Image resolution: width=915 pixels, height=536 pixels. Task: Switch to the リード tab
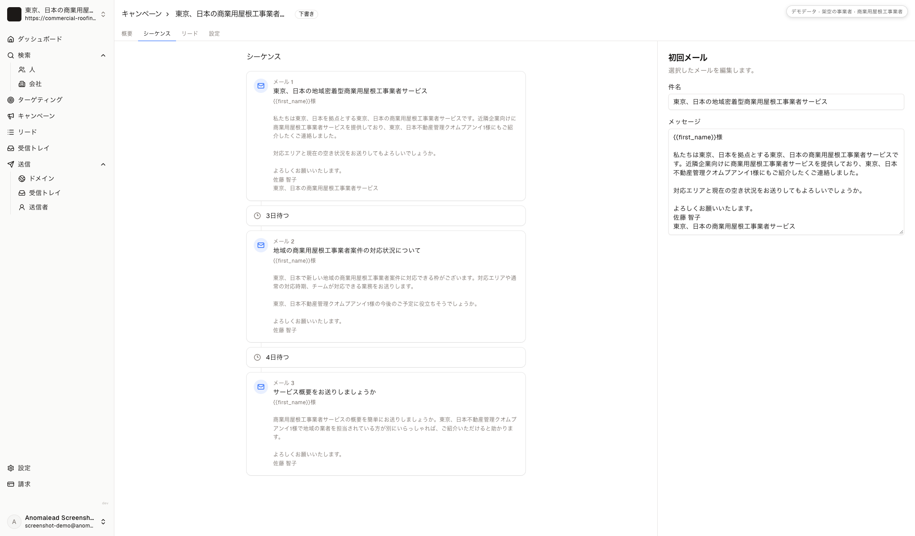pyautogui.click(x=189, y=33)
